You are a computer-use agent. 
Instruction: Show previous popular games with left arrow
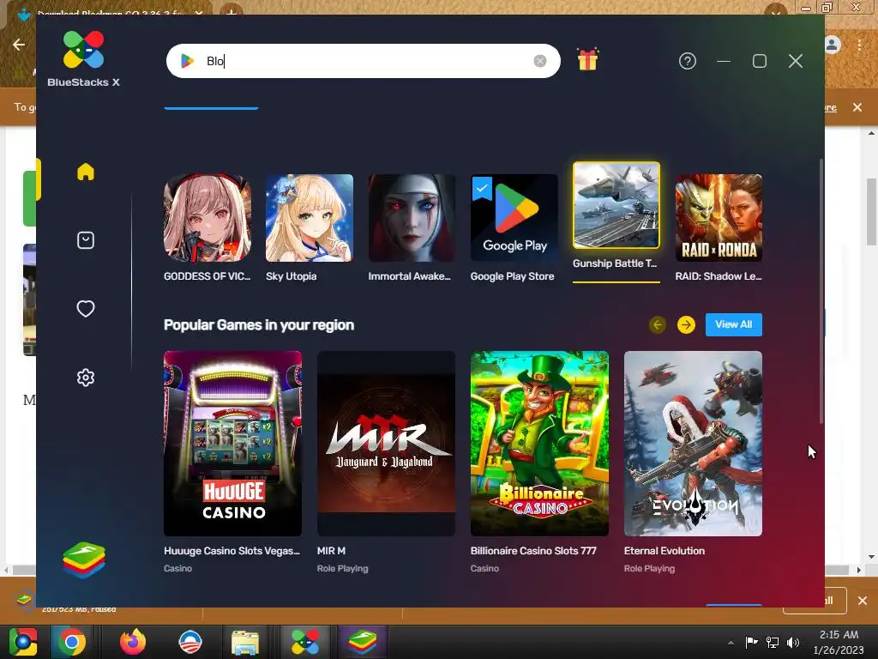tap(658, 325)
